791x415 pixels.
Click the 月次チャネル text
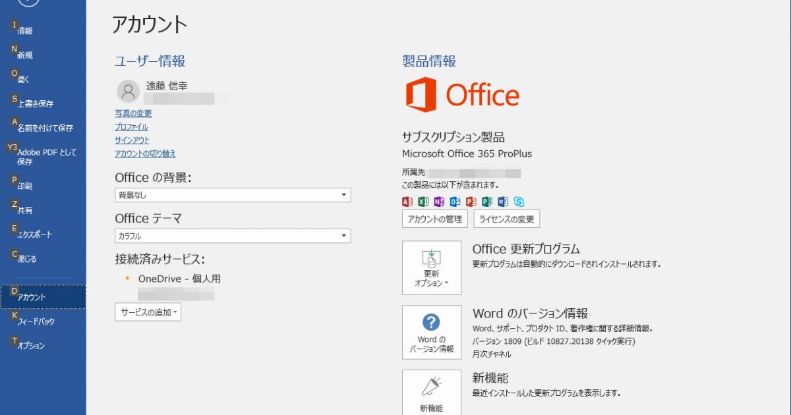492,354
